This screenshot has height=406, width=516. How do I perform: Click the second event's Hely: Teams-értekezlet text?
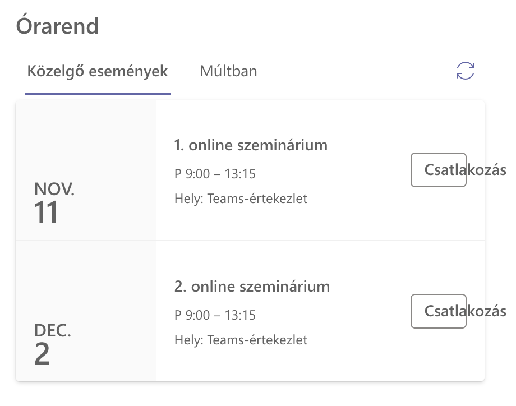coord(241,340)
